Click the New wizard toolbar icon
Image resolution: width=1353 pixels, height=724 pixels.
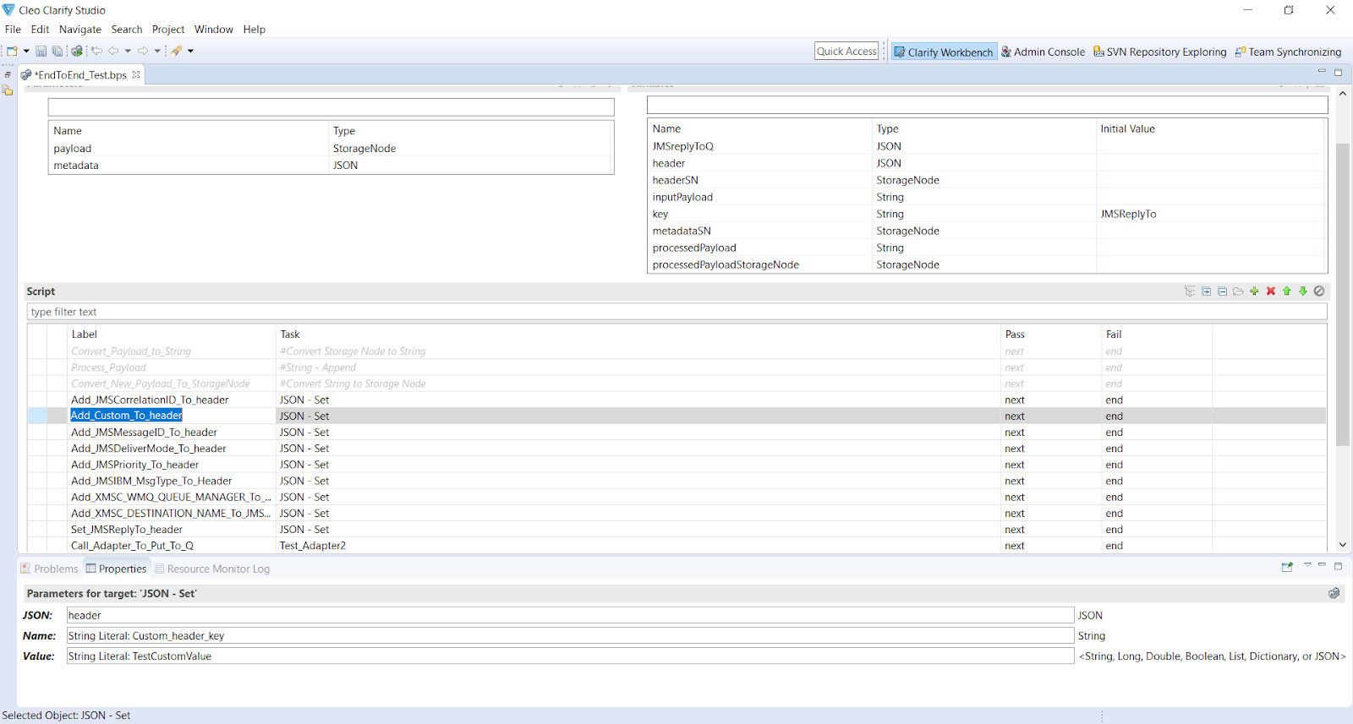click(x=12, y=51)
